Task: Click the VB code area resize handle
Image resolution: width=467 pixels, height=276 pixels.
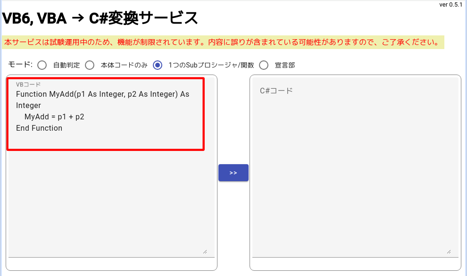Action: [x=205, y=252]
